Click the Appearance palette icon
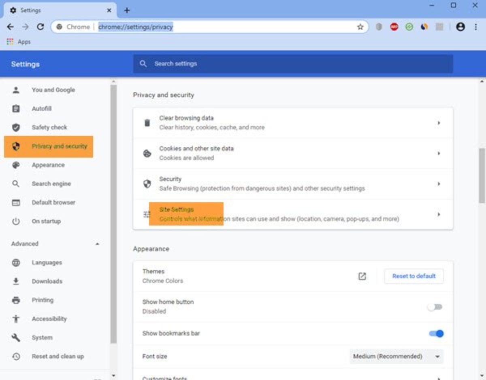 coord(16,165)
